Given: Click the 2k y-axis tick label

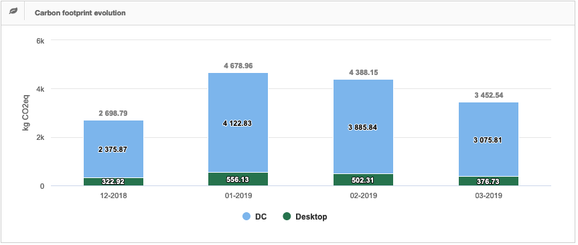Looking at the screenshot, I should [x=40, y=138].
